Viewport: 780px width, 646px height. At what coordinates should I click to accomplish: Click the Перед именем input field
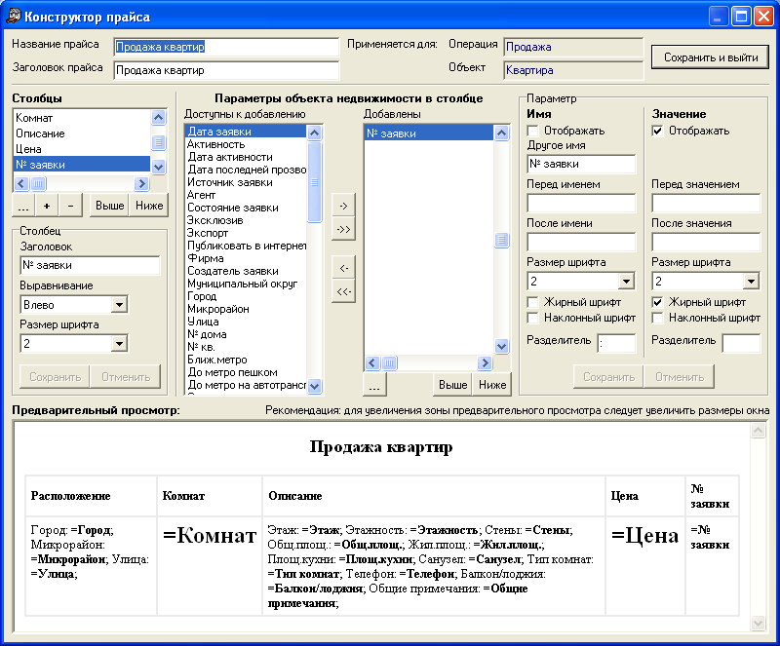click(x=581, y=204)
